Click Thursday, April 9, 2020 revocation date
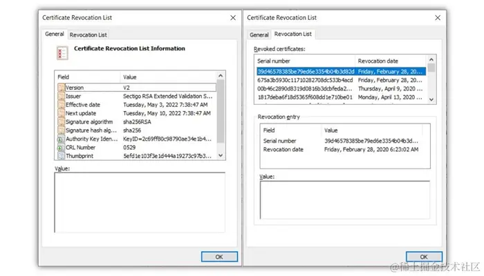The height and width of the screenshot is (276, 484). point(390,89)
